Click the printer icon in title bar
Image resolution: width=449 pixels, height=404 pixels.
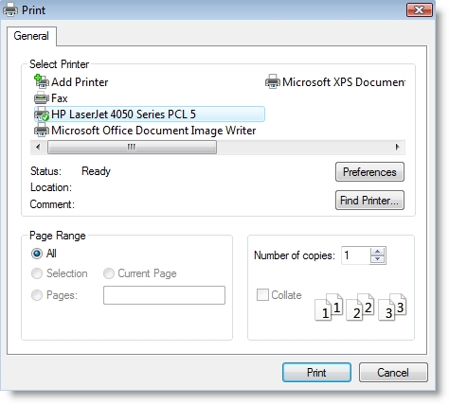click(10, 9)
